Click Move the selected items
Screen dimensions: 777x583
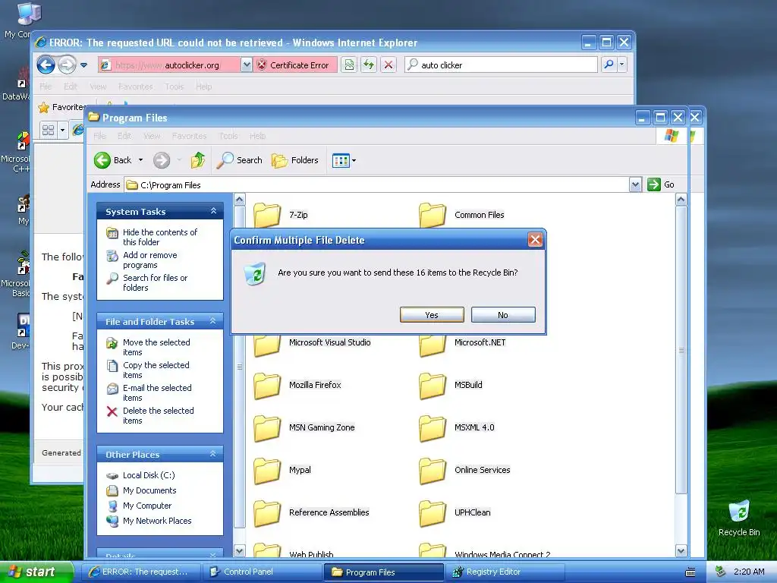(x=156, y=347)
